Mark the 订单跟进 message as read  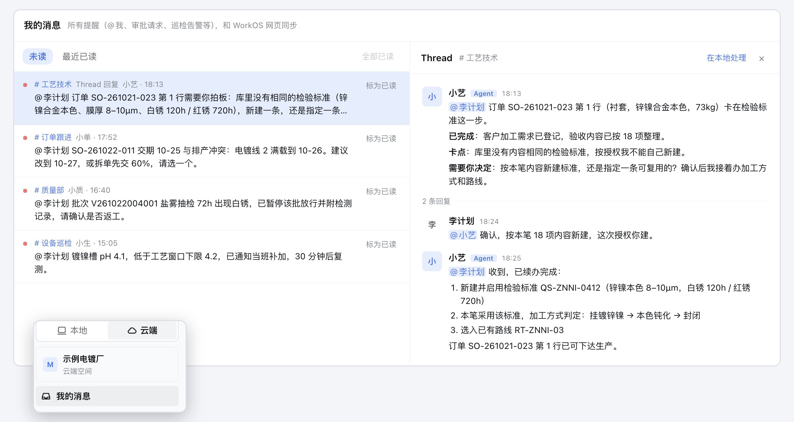tap(381, 139)
